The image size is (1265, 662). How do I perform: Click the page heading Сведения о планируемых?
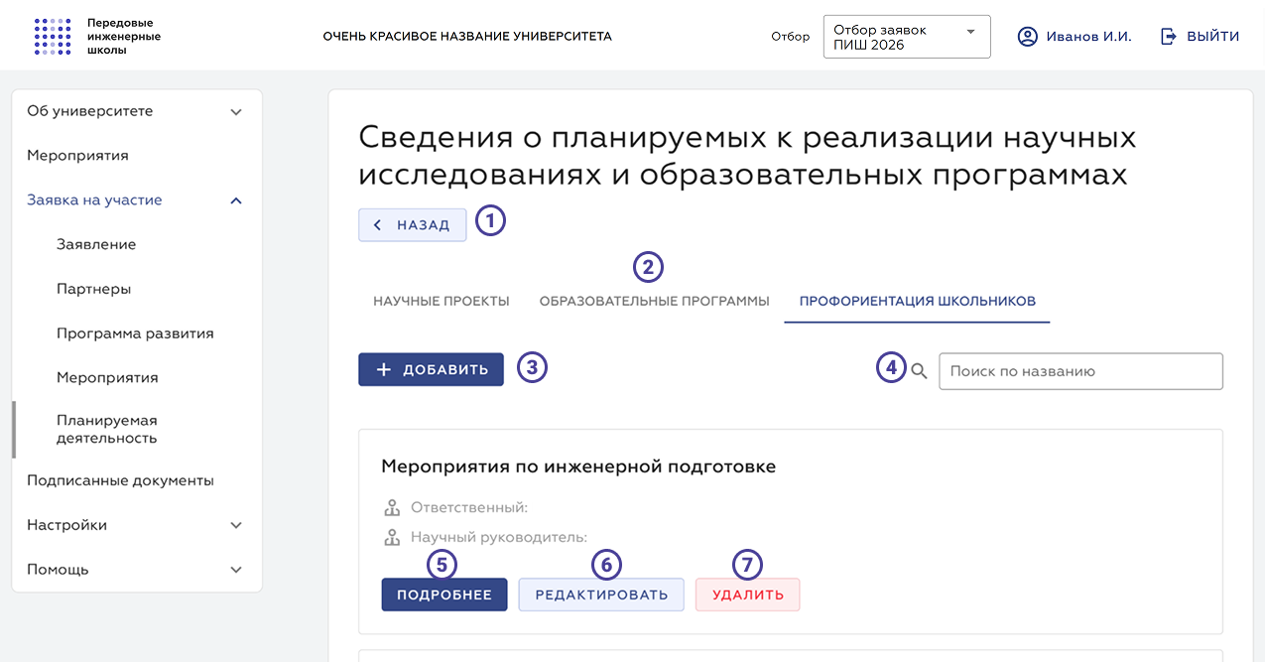[747, 156]
